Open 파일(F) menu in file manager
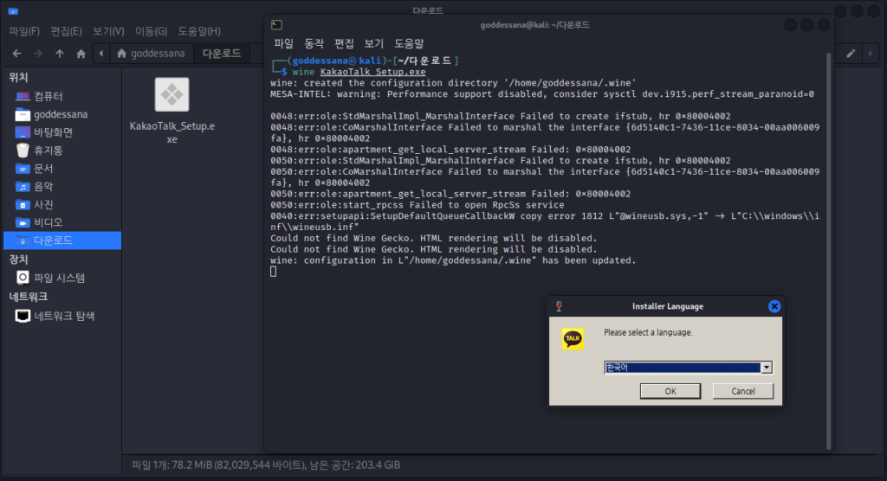The height and width of the screenshot is (481, 887). click(24, 31)
